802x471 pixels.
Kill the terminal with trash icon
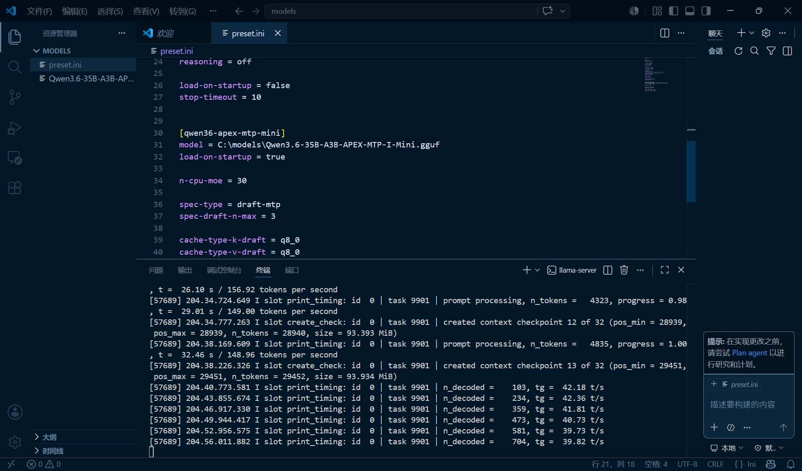[x=624, y=270]
